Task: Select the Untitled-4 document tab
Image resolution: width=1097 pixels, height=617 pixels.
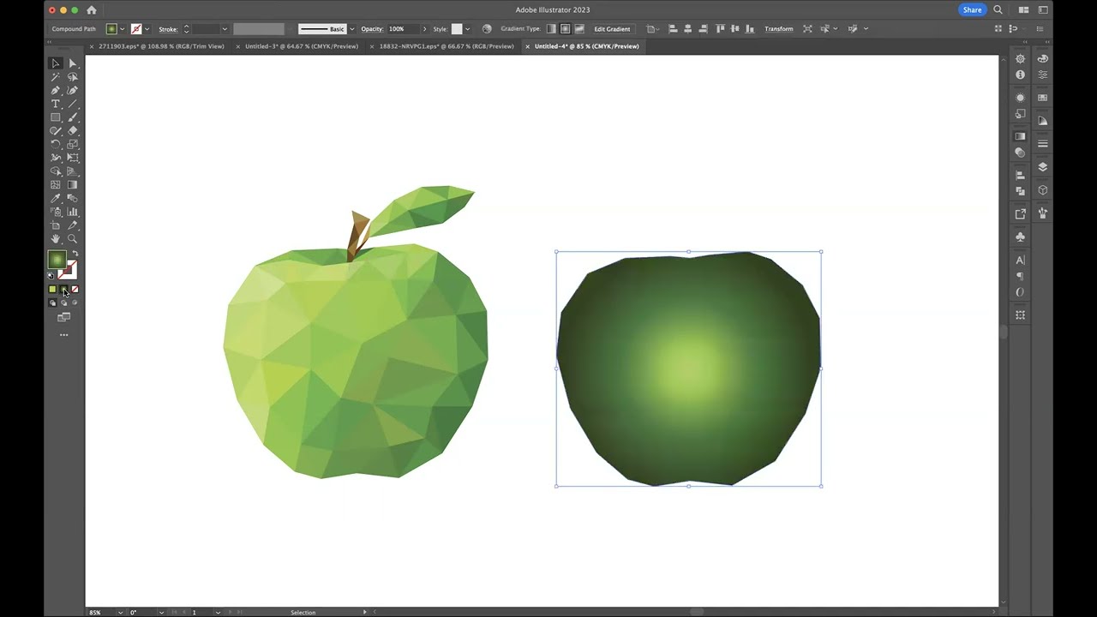Action: pyautogui.click(x=586, y=46)
